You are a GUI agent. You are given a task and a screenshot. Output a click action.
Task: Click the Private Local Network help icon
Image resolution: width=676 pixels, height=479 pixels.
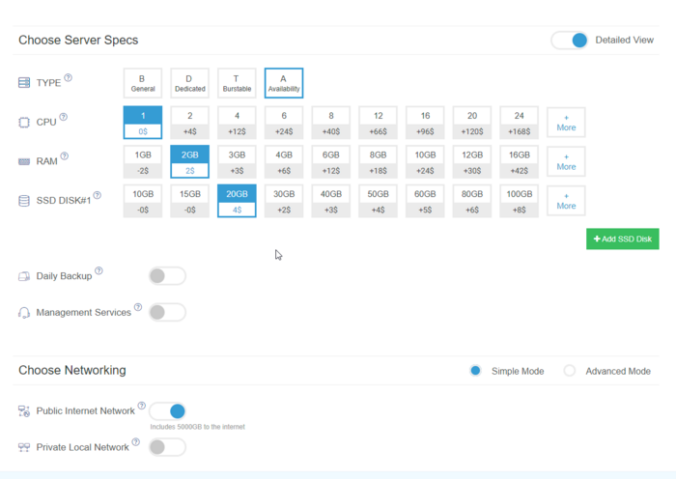[x=136, y=442]
